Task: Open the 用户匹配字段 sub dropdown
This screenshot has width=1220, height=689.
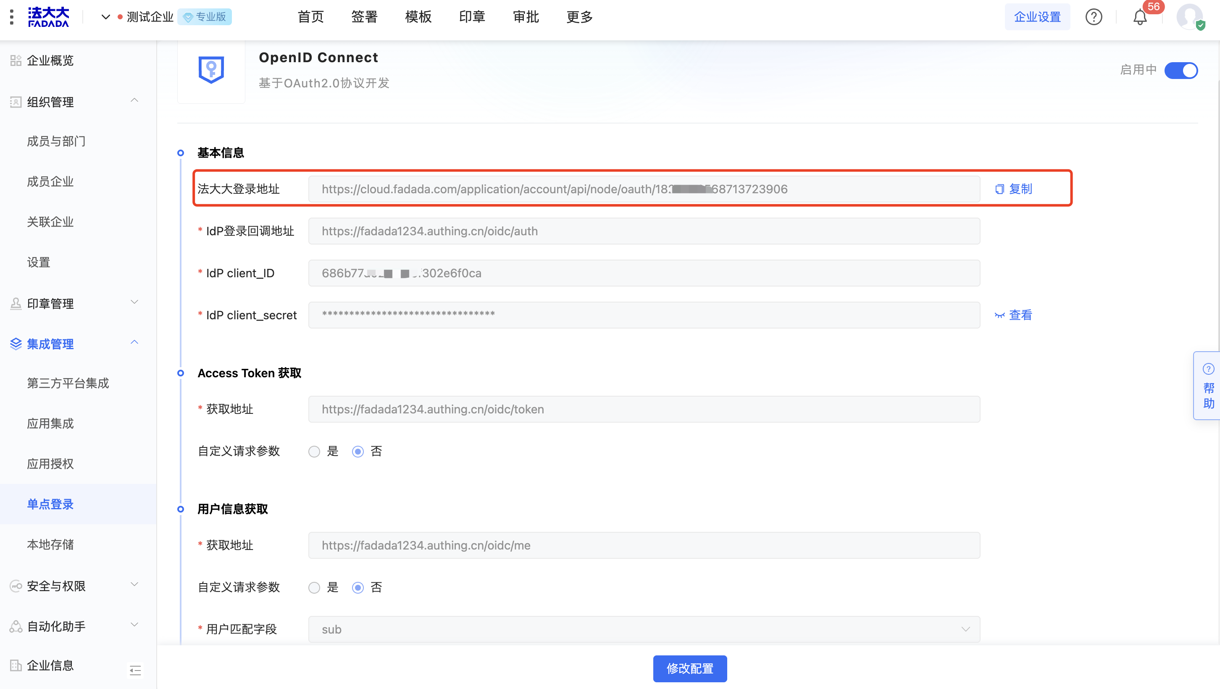Action: tap(644, 629)
